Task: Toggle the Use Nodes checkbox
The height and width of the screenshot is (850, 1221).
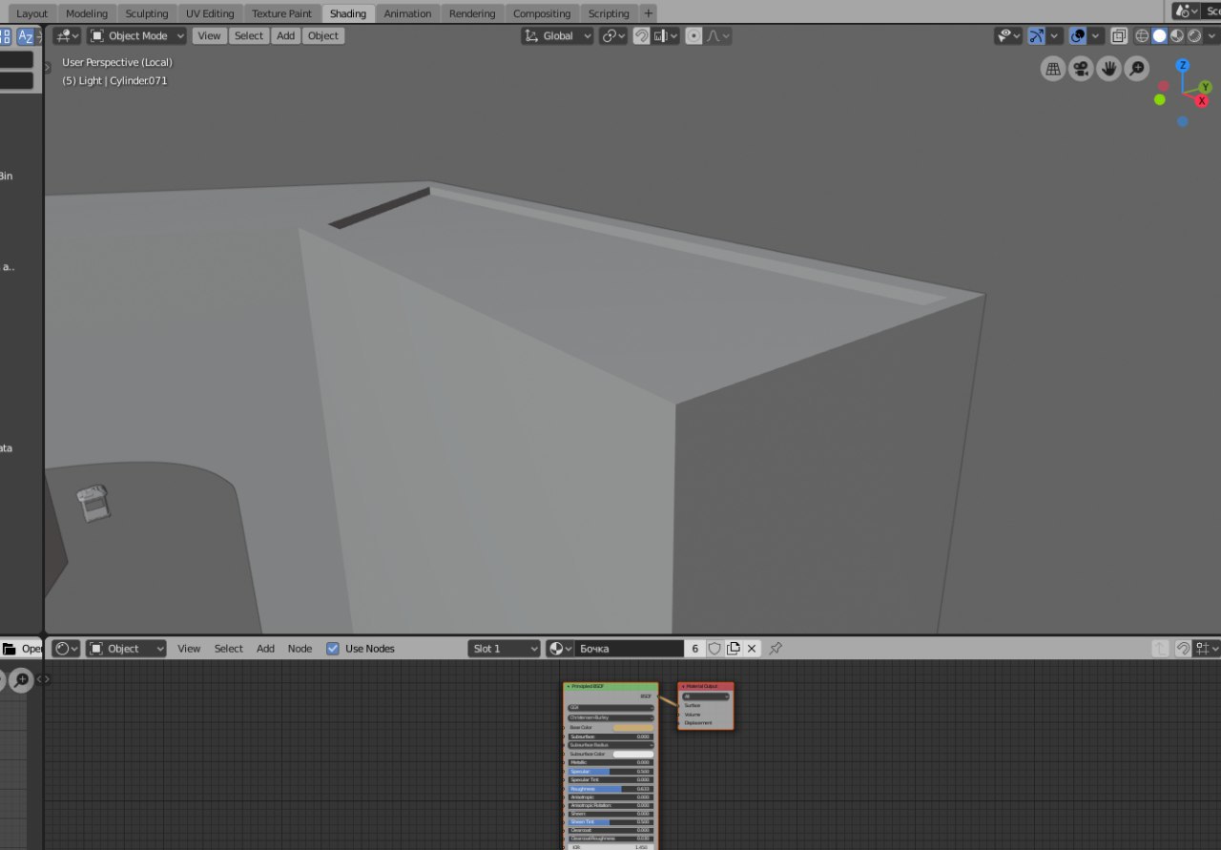Action: 333,649
